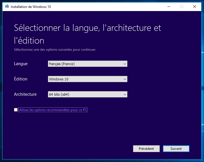Go back with the Précédent button

coord(146,149)
